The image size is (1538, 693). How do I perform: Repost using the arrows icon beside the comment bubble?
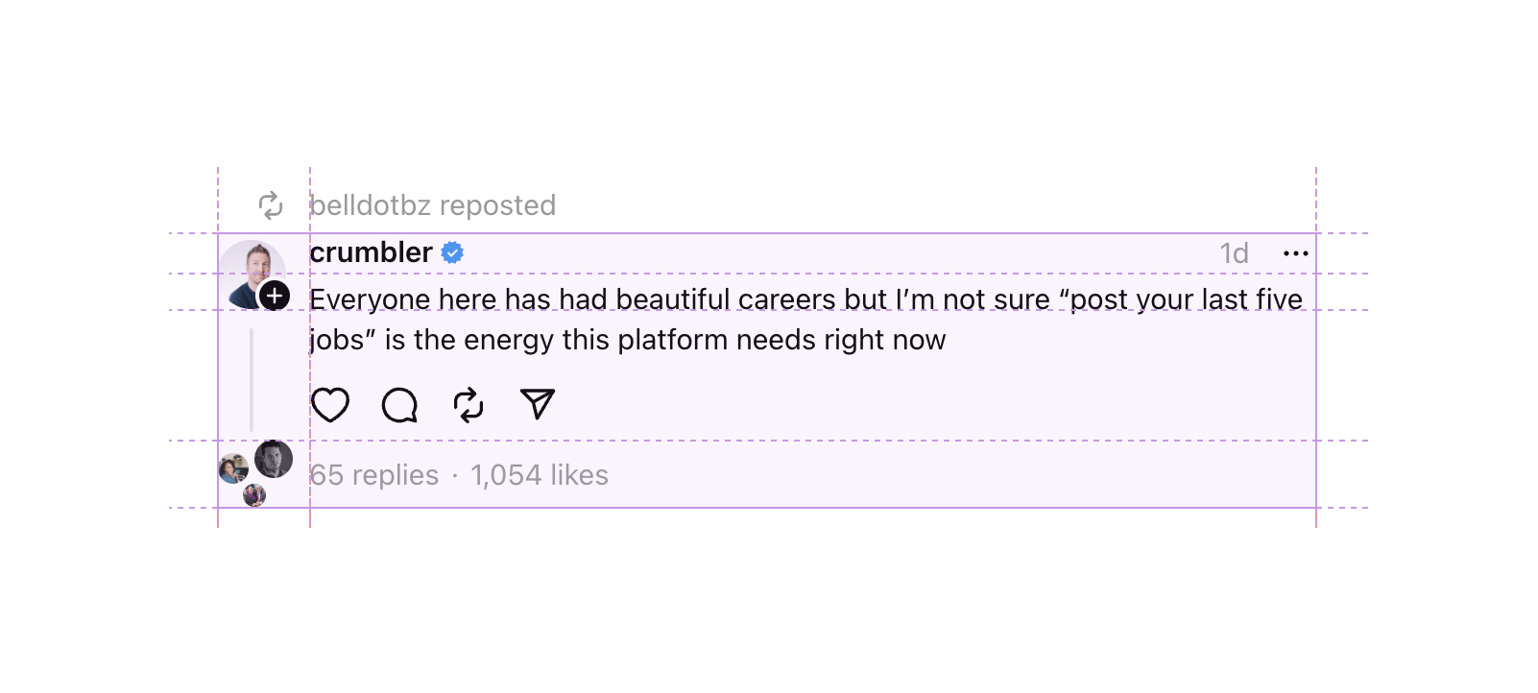[469, 405]
